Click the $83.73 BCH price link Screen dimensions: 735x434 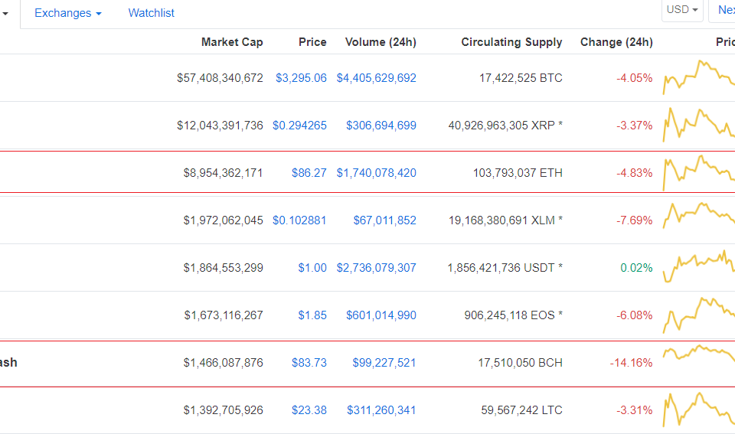(x=309, y=363)
